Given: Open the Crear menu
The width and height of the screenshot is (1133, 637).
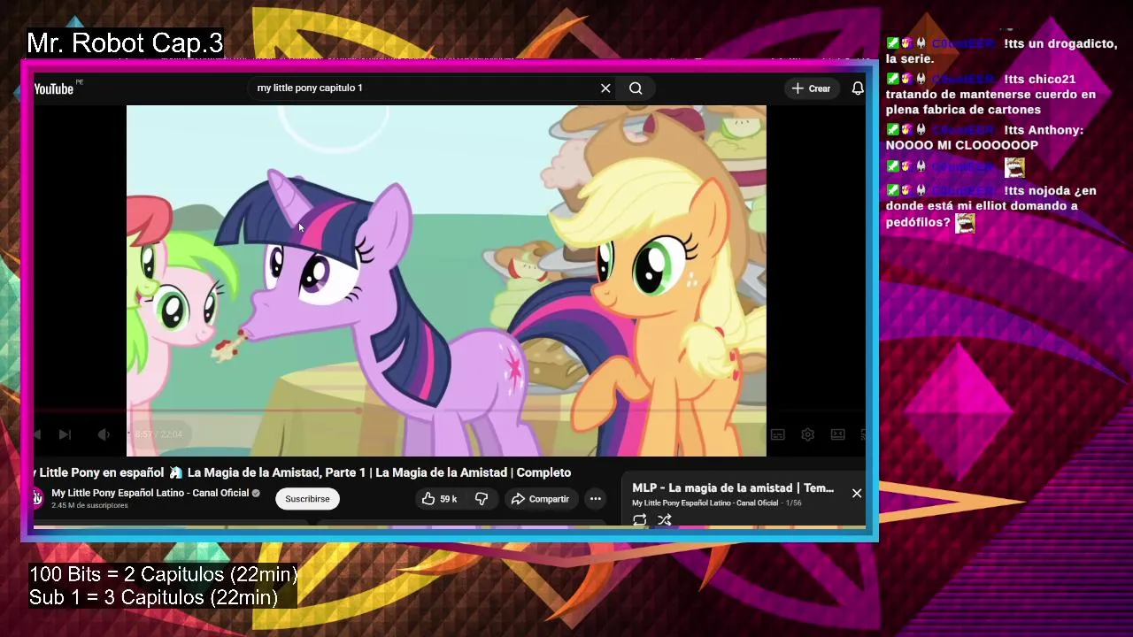Looking at the screenshot, I should point(811,88).
